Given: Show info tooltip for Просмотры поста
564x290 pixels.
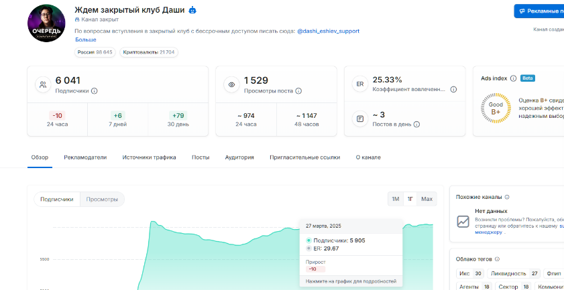Looking at the screenshot, I should click(x=298, y=91).
